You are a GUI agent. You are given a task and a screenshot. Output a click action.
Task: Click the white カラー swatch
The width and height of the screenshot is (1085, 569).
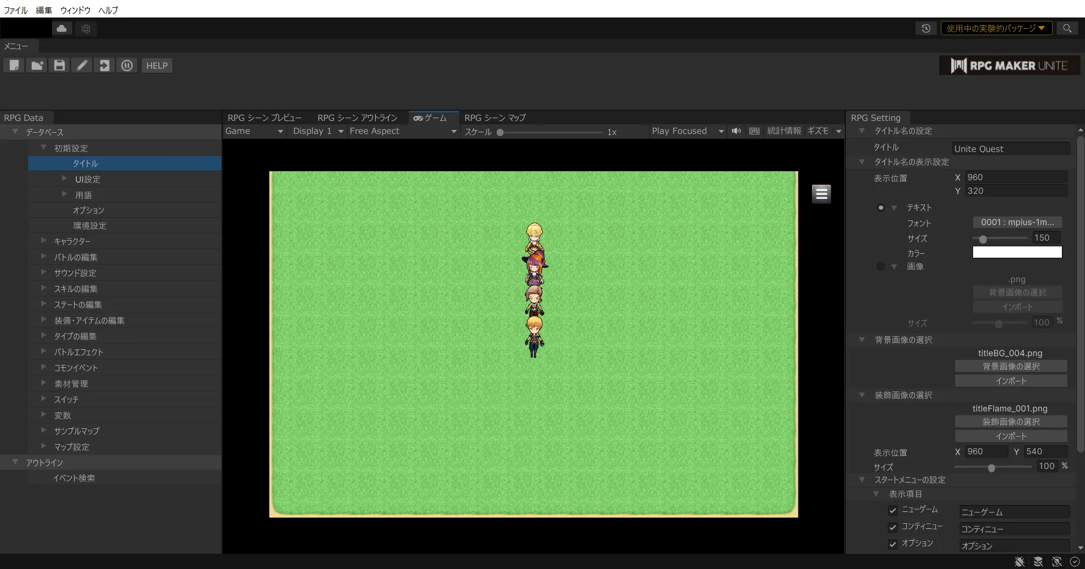[x=1017, y=253]
